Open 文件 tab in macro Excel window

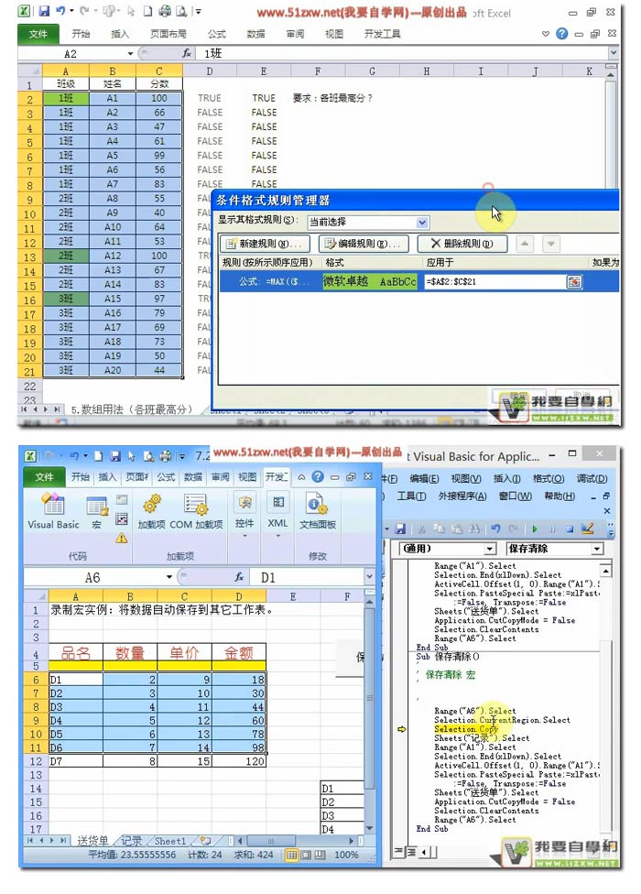(45, 476)
